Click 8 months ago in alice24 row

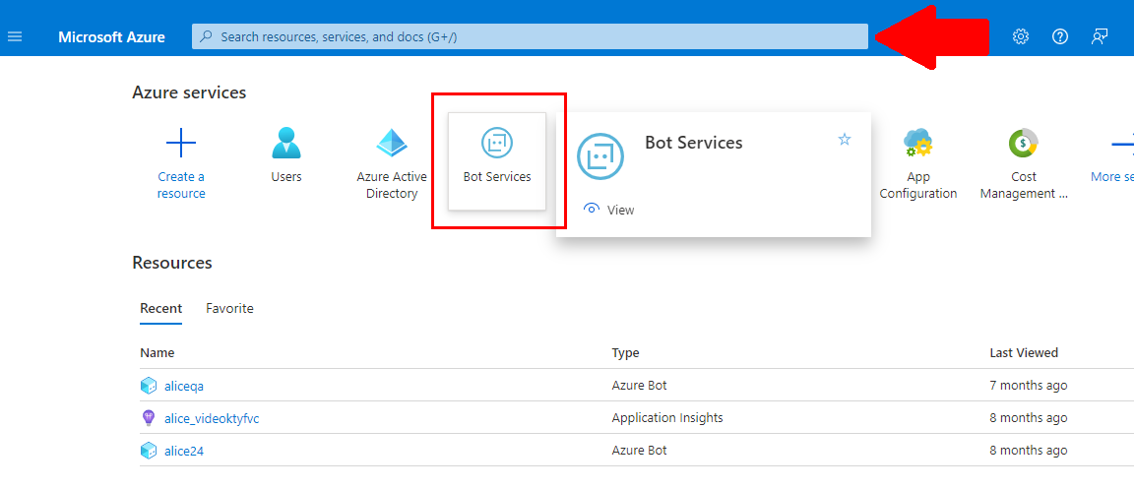pos(1029,451)
